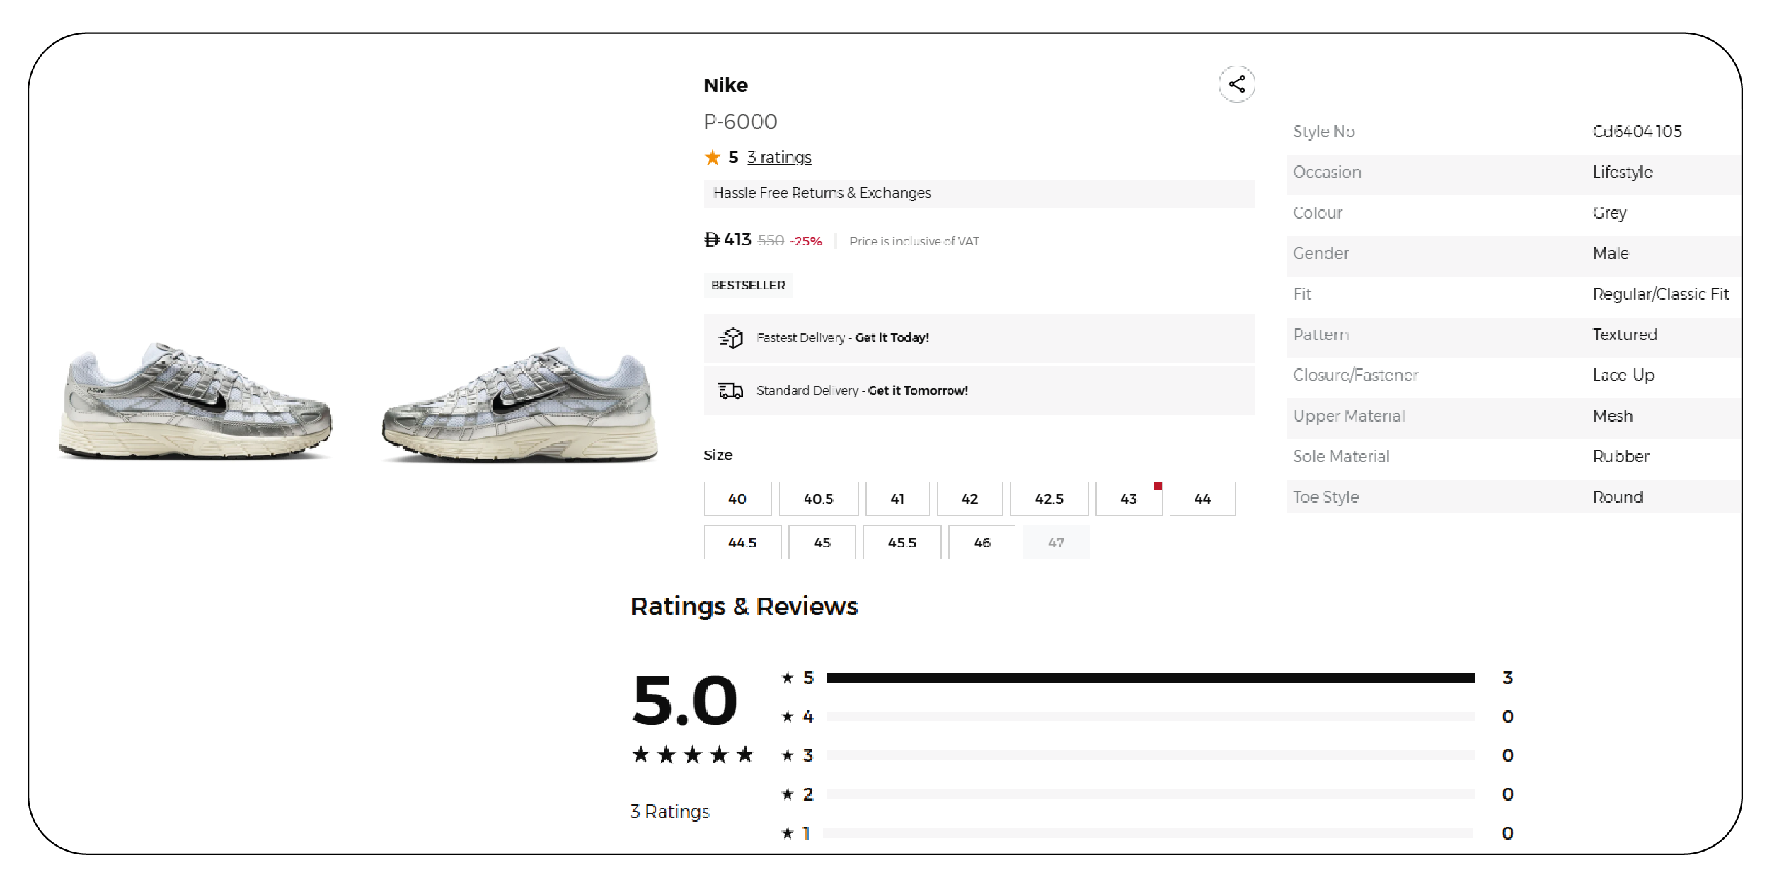Screen dimensions: 1767x877
Task: Pick size 44.5
Action: (742, 542)
